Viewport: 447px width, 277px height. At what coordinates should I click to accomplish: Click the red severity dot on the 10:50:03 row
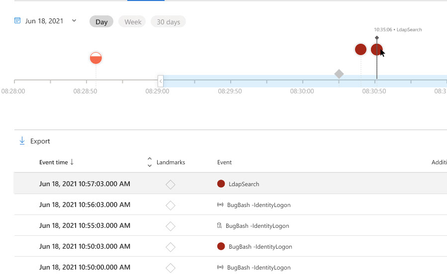tap(221, 246)
